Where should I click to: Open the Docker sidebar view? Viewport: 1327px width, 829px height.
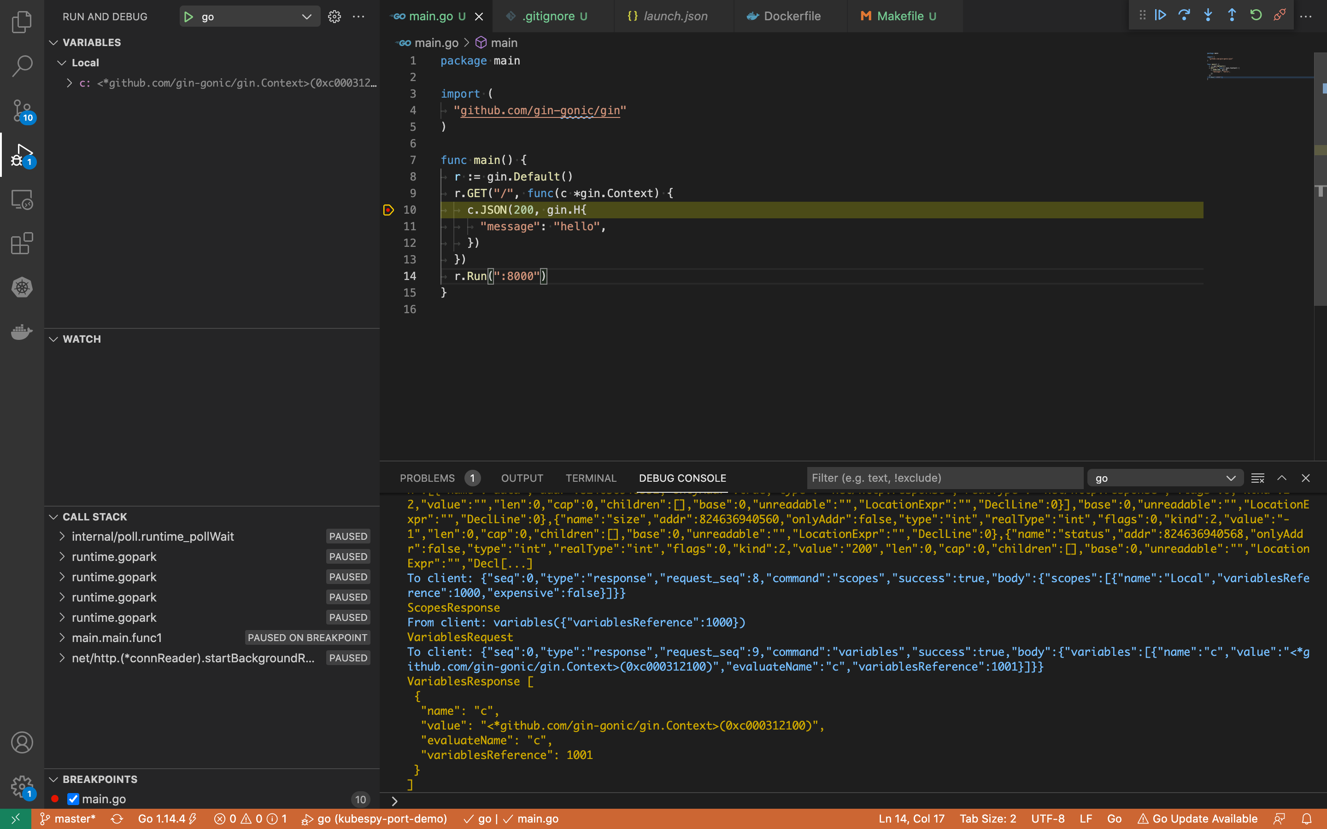[x=22, y=332]
